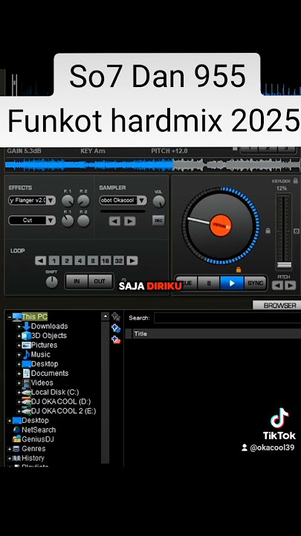The image size is (301, 536).
Task: Select the Desktop folder under This PC
Action: tap(45, 364)
